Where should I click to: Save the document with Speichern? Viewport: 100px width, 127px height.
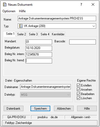40,109
